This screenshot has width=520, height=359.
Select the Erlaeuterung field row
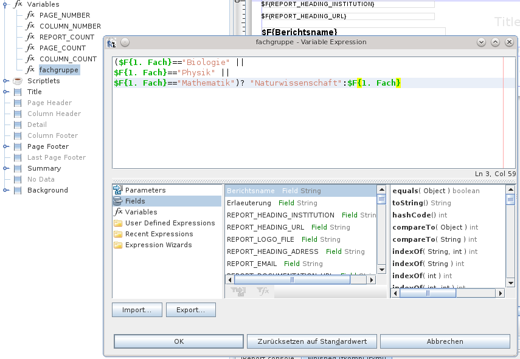point(301,203)
